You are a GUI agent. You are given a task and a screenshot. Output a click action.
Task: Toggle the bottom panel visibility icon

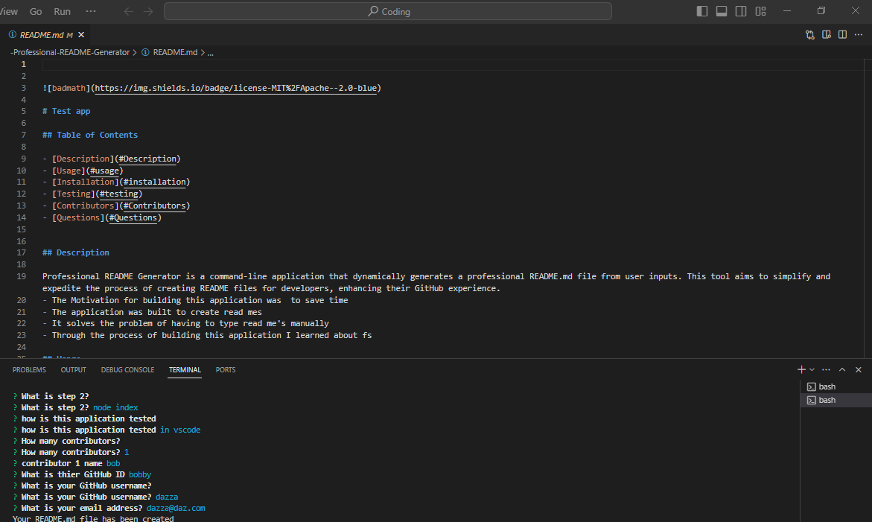720,11
